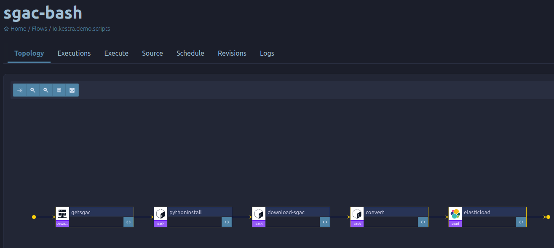Click the convert node title
This screenshot has height=248, width=554.
pos(375,212)
